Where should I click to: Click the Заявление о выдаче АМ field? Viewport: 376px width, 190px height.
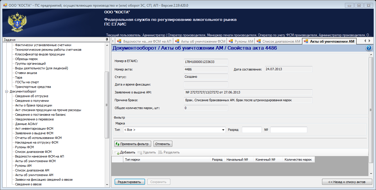click(x=248, y=92)
